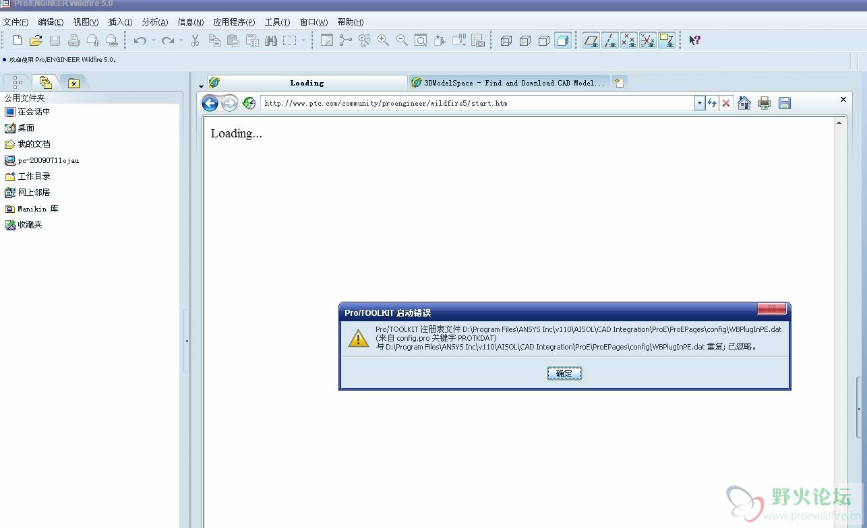Image resolution: width=867 pixels, height=528 pixels.
Task: Click the Refit view icon
Action: (x=421, y=40)
